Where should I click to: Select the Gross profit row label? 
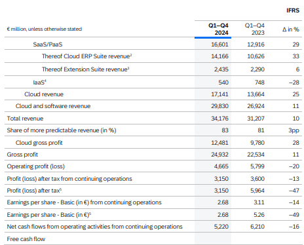(22, 155)
